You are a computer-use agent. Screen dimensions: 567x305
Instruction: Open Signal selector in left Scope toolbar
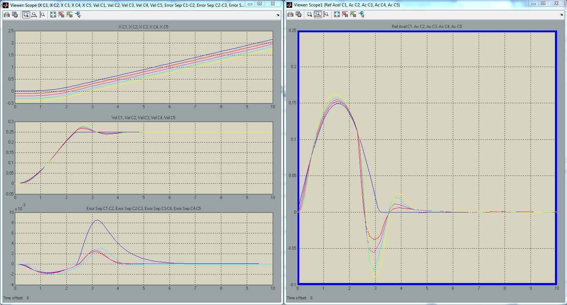[78, 15]
